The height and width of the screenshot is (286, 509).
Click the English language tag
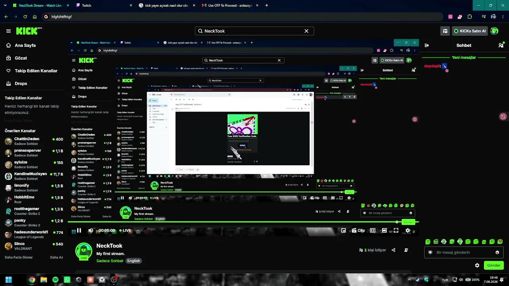(x=134, y=261)
